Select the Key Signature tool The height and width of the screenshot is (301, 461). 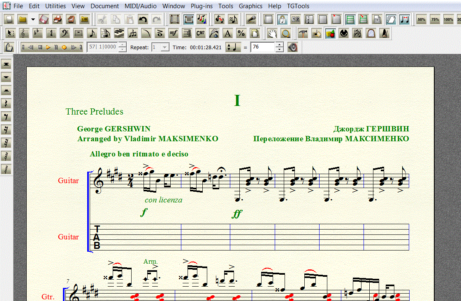[x=37, y=33]
